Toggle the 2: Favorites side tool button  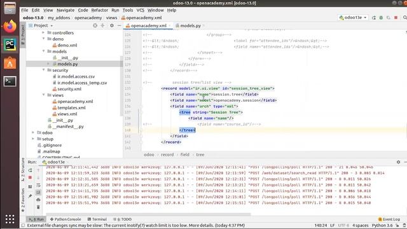(23, 200)
